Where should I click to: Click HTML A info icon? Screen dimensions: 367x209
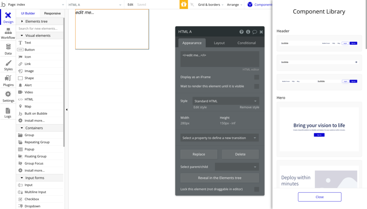coord(248,32)
